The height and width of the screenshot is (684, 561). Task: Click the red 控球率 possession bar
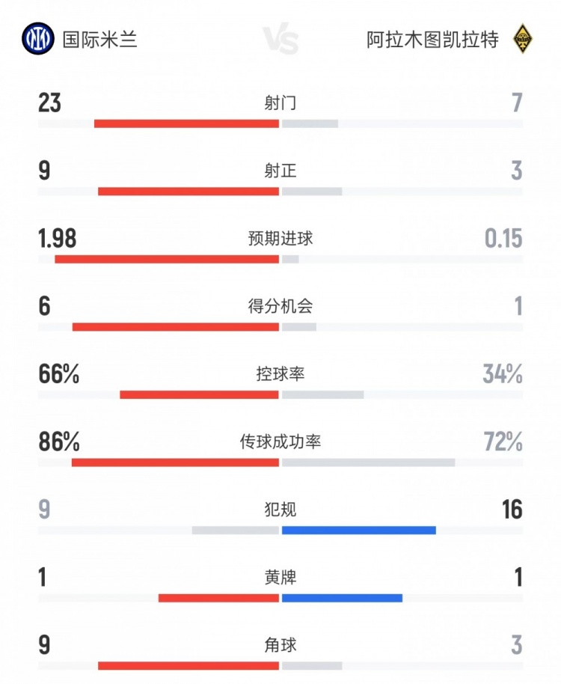tap(199, 394)
